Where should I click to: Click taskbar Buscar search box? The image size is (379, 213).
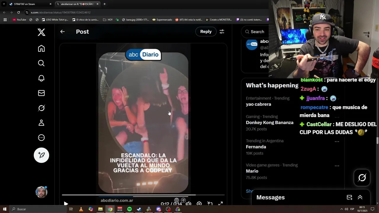(38, 209)
